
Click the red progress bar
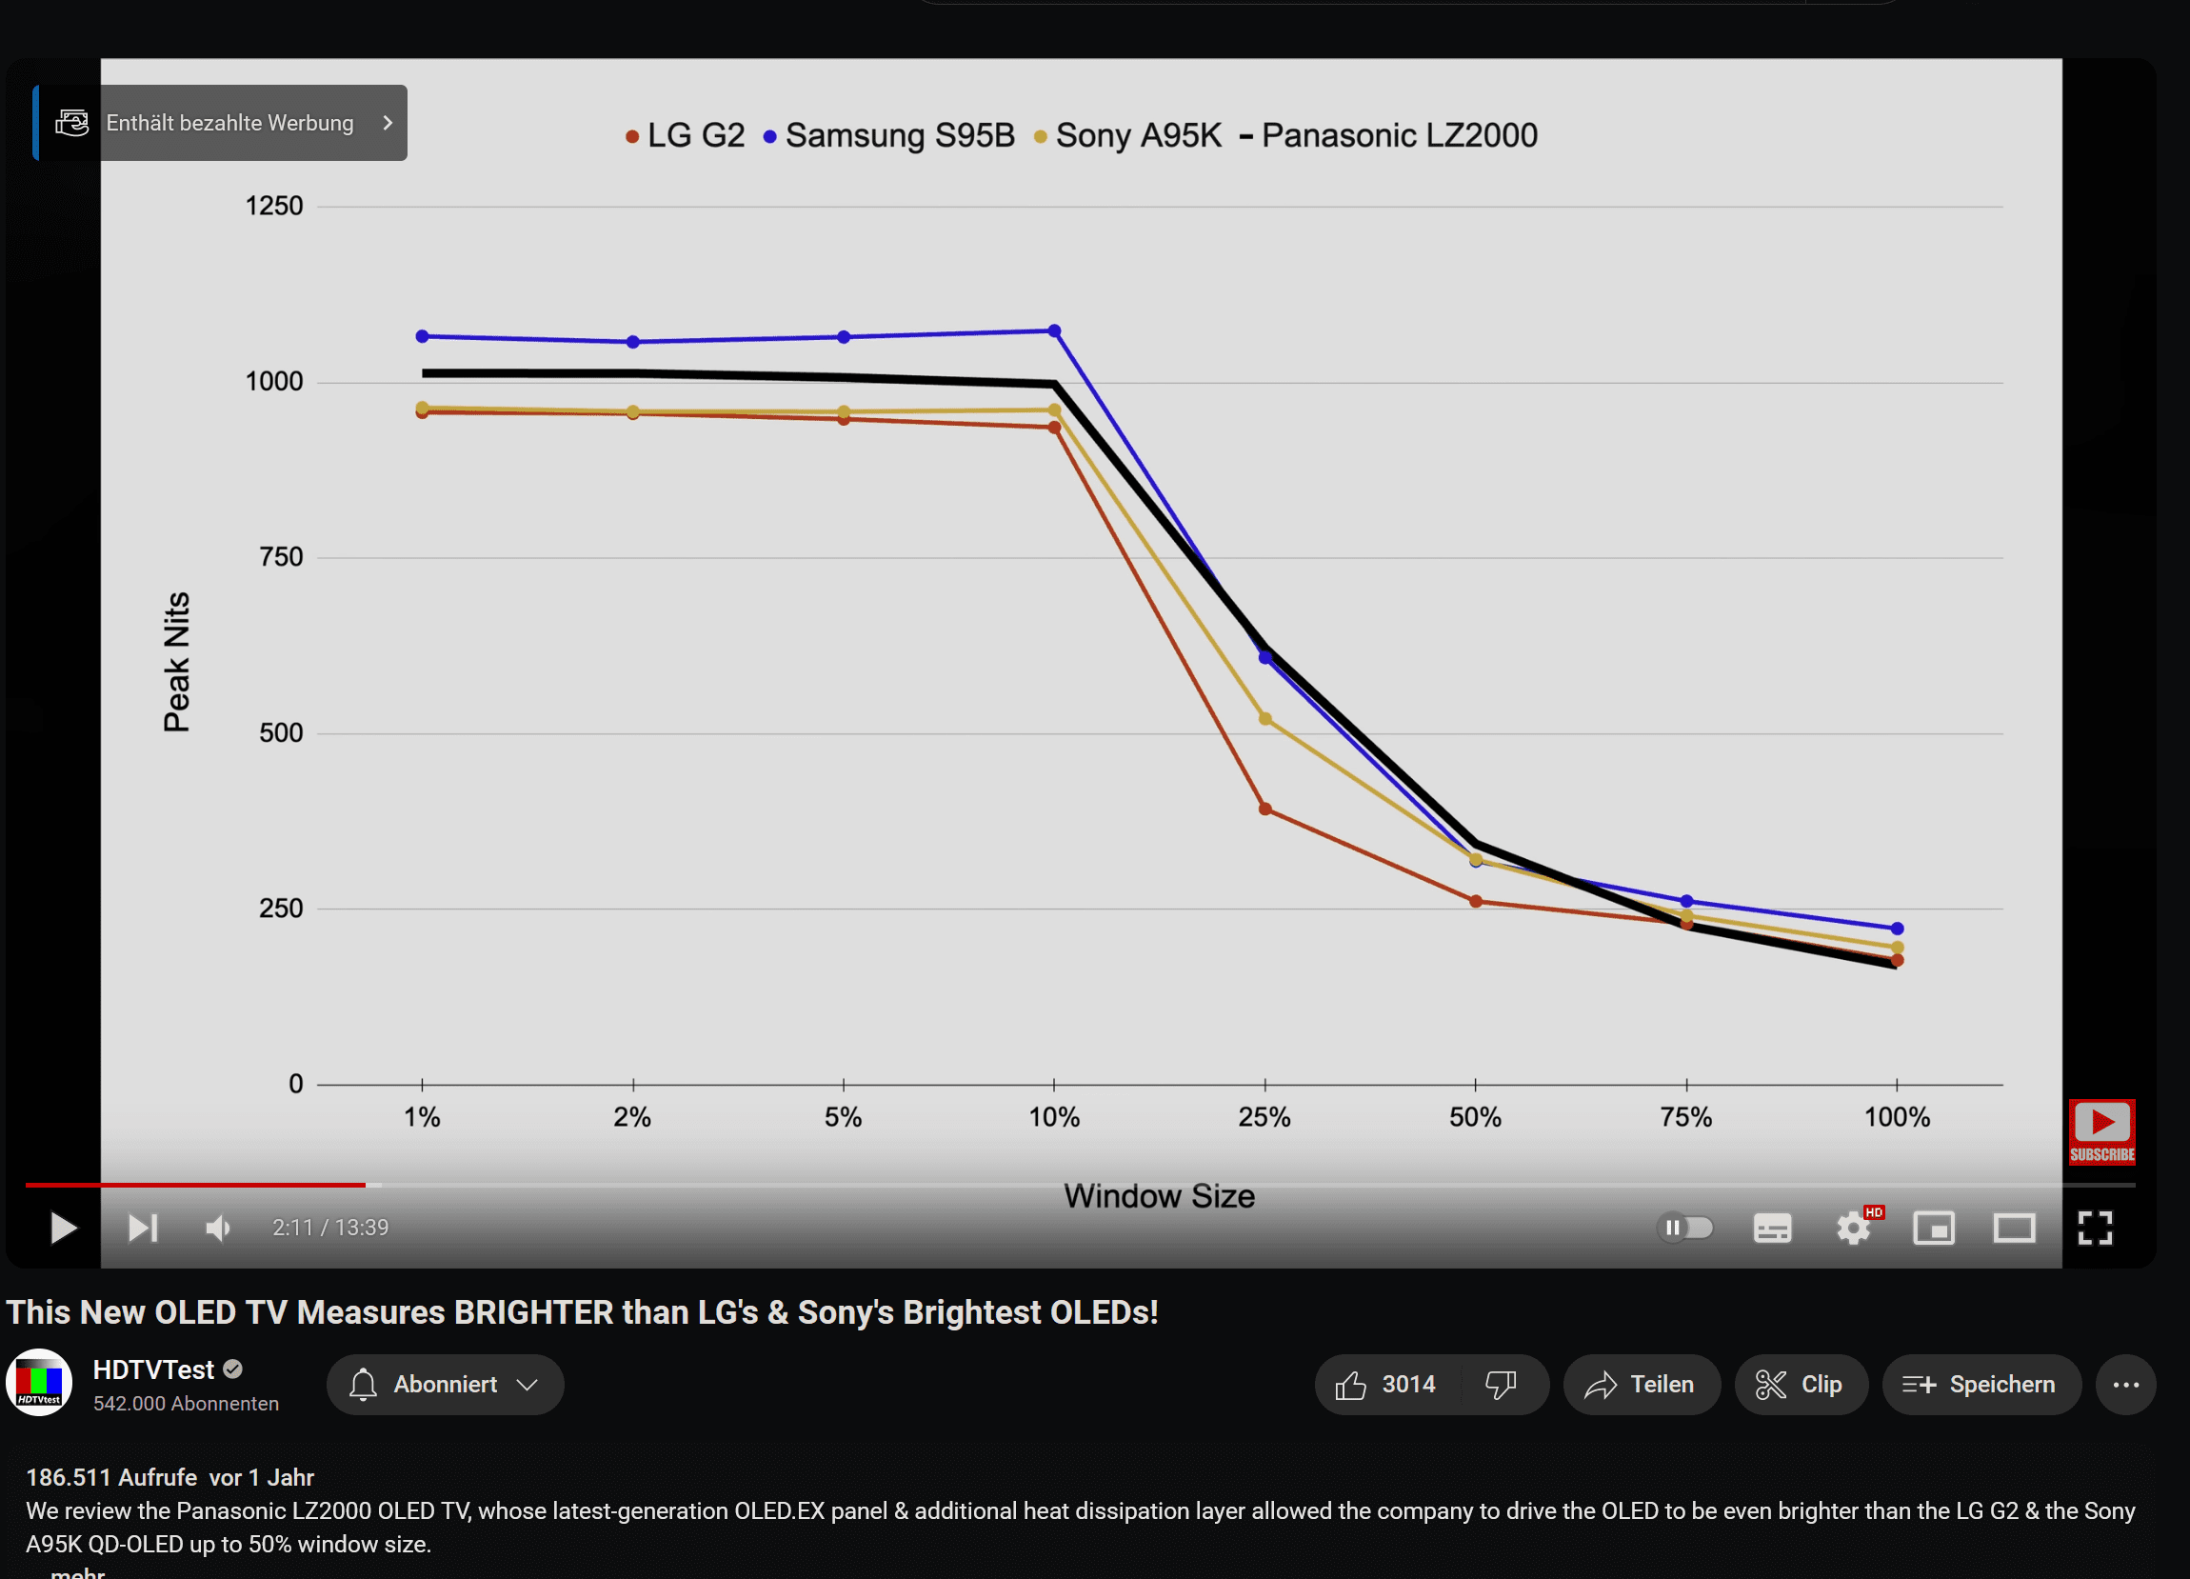pyautogui.click(x=195, y=1184)
